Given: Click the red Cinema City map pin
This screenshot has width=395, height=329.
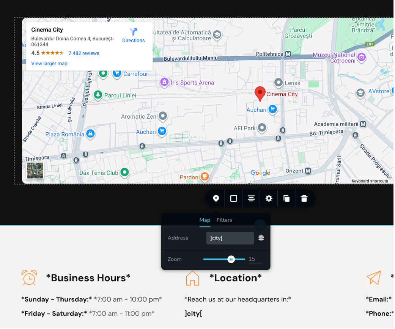Looking at the screenshot, I should [x=260, y=93].
